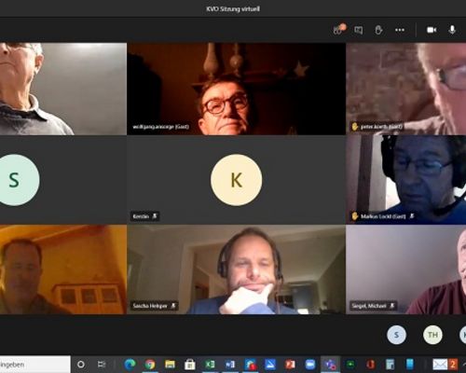The height and width of the screenshot is (373, 466).
Task: Click the TH participant avatar in overflow row
Action: click(432, 335)
